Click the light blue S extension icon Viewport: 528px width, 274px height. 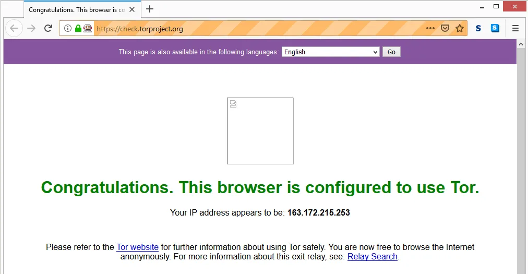click(x=495, y=28)
